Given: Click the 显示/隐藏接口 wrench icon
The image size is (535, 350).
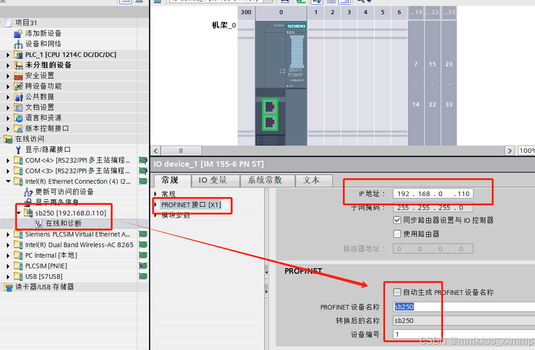Looking at the screenshot, I should [18, 150].
